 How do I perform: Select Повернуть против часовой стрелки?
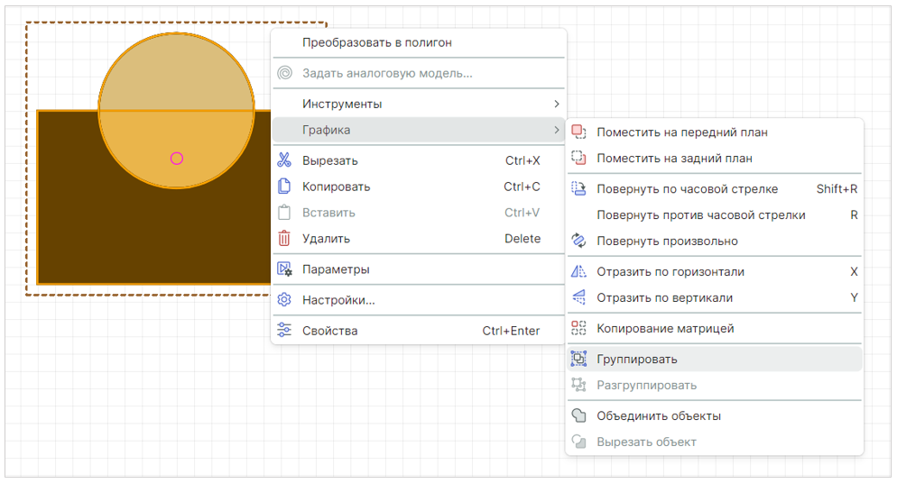click(700, 215)
